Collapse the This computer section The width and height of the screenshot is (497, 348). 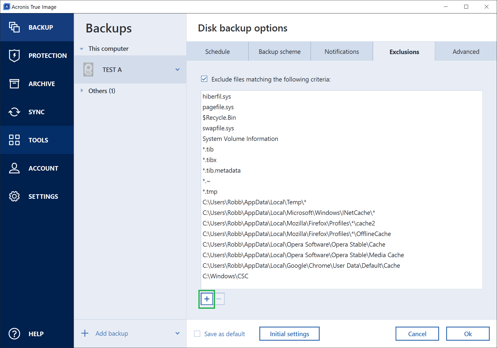click(x=82, y=49)
